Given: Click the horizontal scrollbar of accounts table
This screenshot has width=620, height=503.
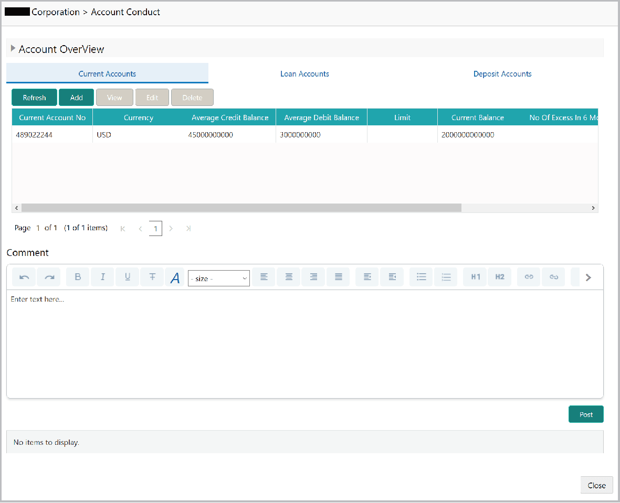Looking at the screenshot, I should tap(241, 208).
